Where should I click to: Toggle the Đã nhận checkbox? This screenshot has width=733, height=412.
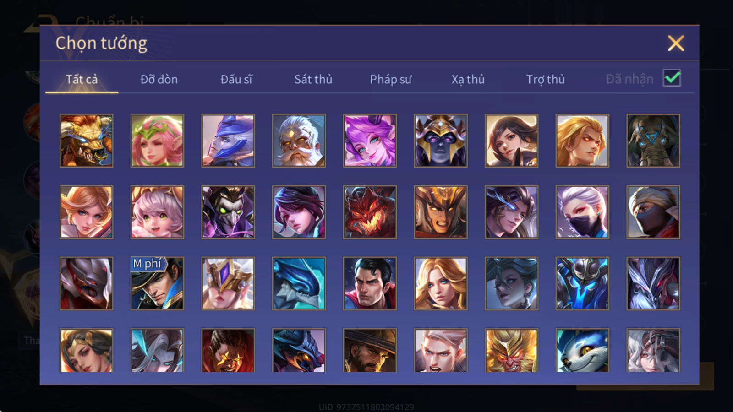coord(672,78)
